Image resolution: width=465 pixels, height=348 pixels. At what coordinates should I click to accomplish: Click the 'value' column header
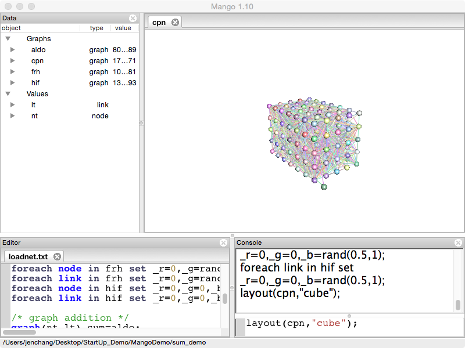[x=123, y=28]
